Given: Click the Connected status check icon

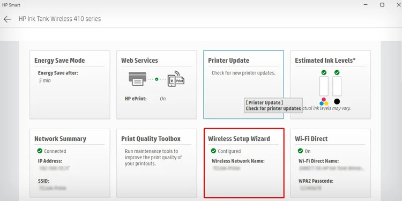Looking at the screenshot, I should point(40,151).
